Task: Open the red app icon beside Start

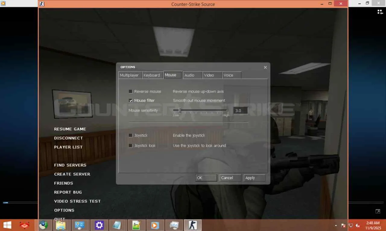Action: (24, 225)
